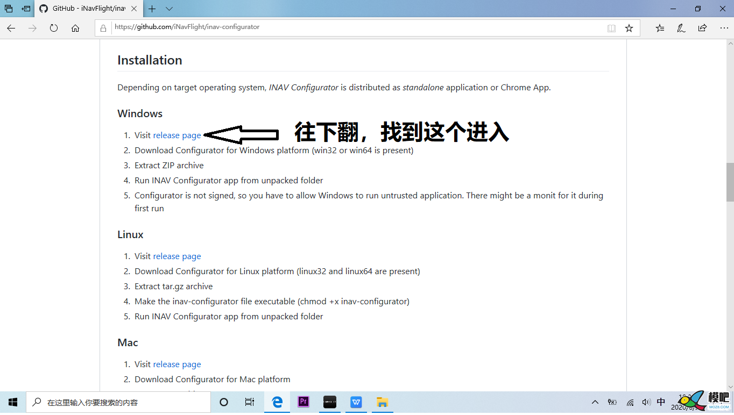
Task: Click the page vertical scrollbar thumb
Action: (x=730, y=182)
